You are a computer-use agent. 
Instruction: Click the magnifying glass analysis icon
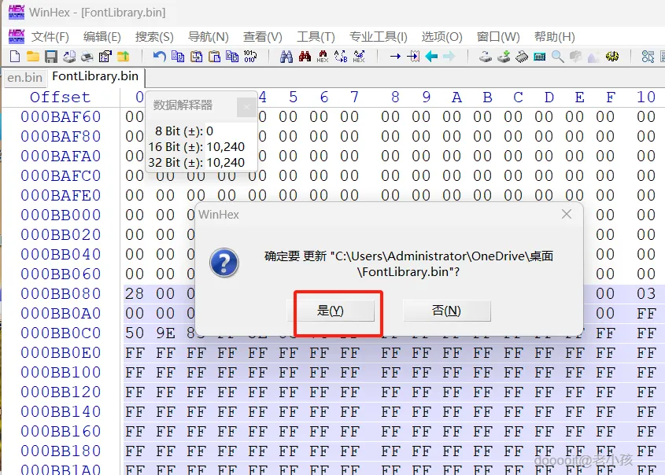(x=558, y=56)
